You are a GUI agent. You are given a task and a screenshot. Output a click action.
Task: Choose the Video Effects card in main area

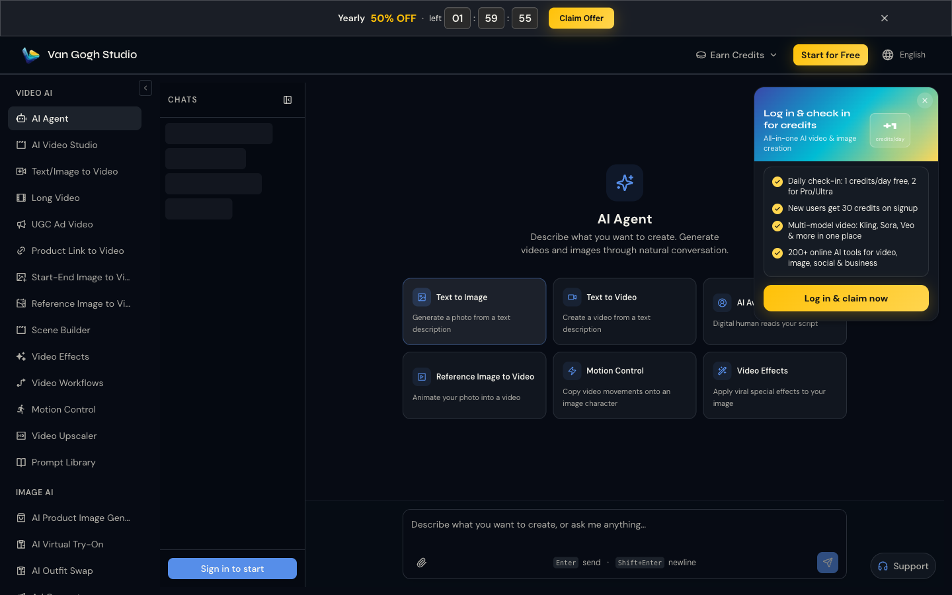pyautogui.click(x=775, y=385)
